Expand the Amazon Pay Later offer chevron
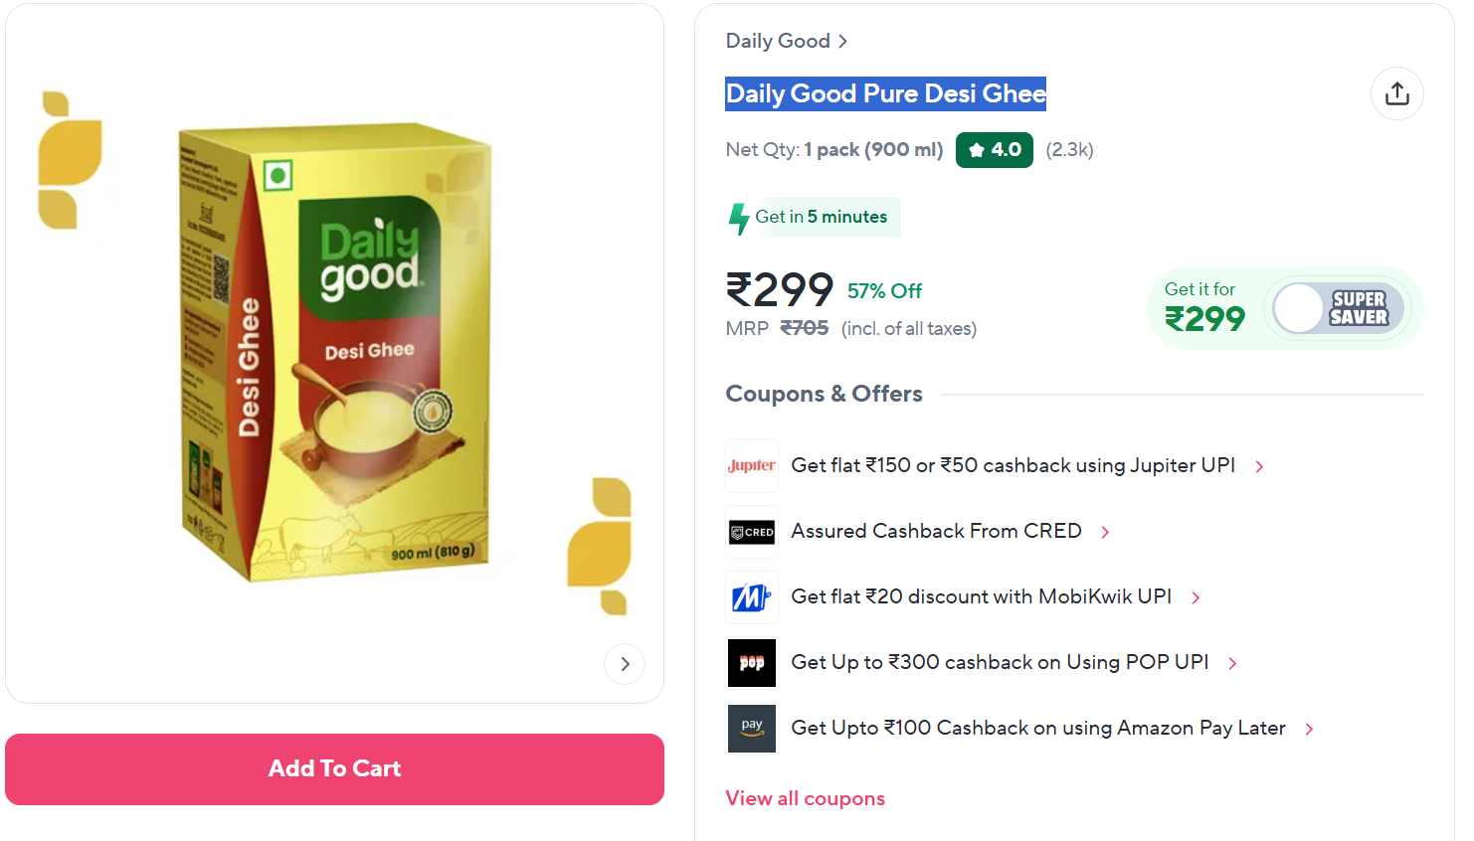 tap(1309, 729)
